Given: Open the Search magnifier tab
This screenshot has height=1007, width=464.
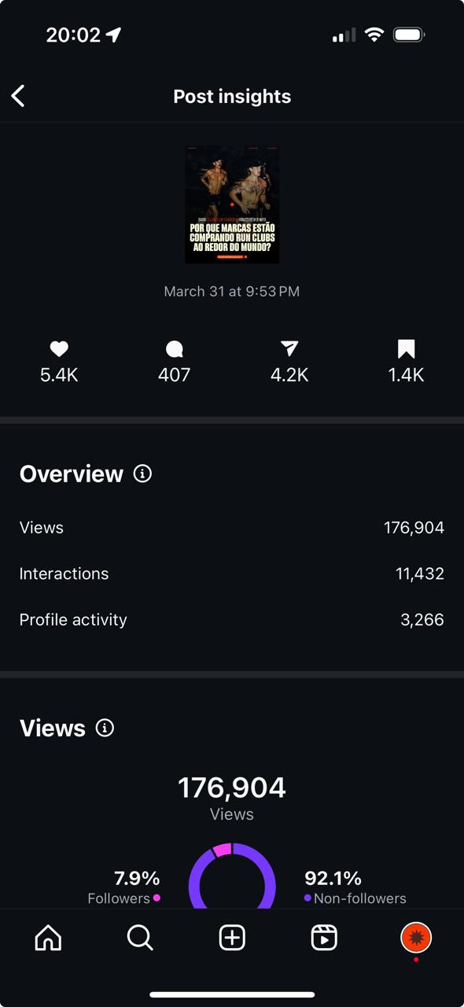Looking at the screenshot, I should coord(140,938).
